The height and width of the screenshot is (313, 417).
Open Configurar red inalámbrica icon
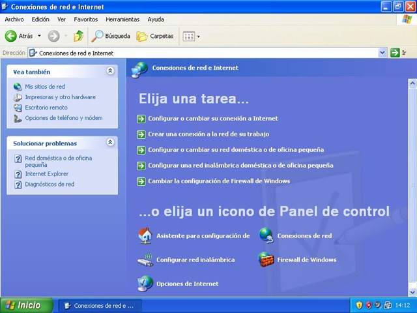pos(145,260)
